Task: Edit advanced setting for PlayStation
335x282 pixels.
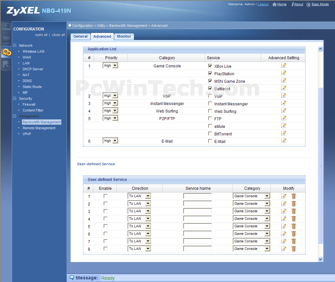Action: tap(284, 73)
